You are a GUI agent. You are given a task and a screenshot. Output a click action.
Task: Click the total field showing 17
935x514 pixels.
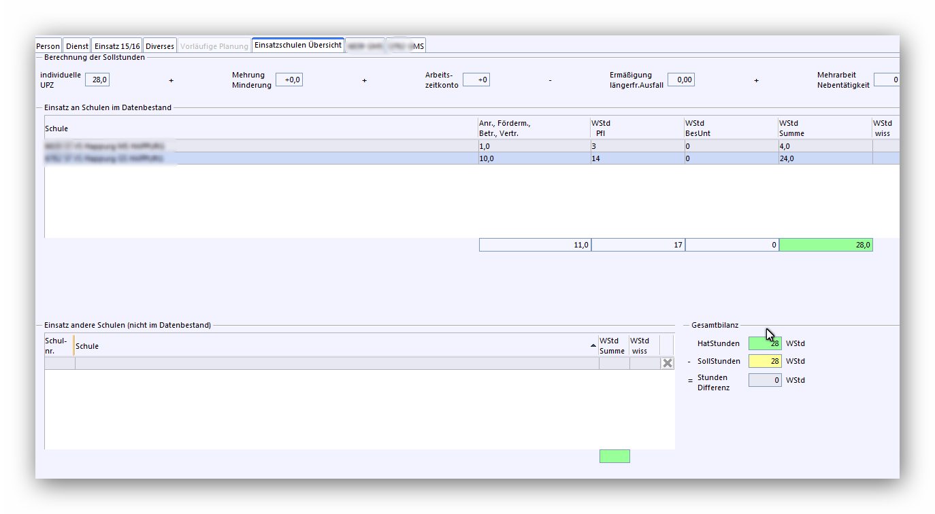(638, 245)
